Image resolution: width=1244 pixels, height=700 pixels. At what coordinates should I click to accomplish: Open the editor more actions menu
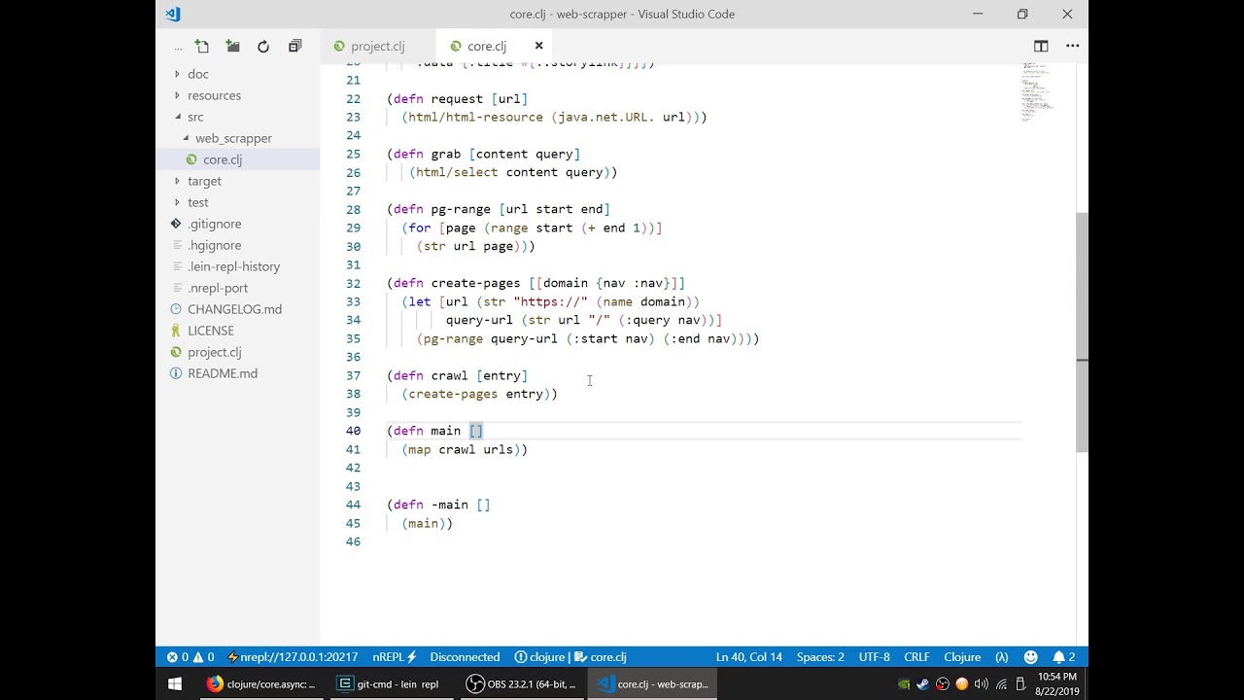pos(1073,46)
